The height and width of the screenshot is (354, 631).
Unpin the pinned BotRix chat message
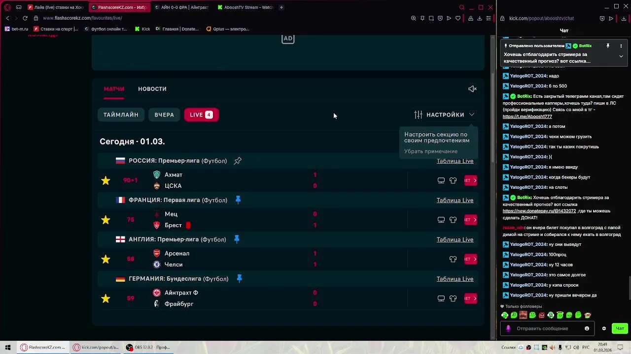tap(608, 46)
